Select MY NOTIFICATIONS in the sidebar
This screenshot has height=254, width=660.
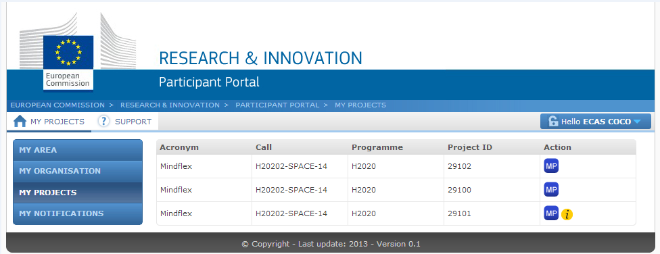78,213
